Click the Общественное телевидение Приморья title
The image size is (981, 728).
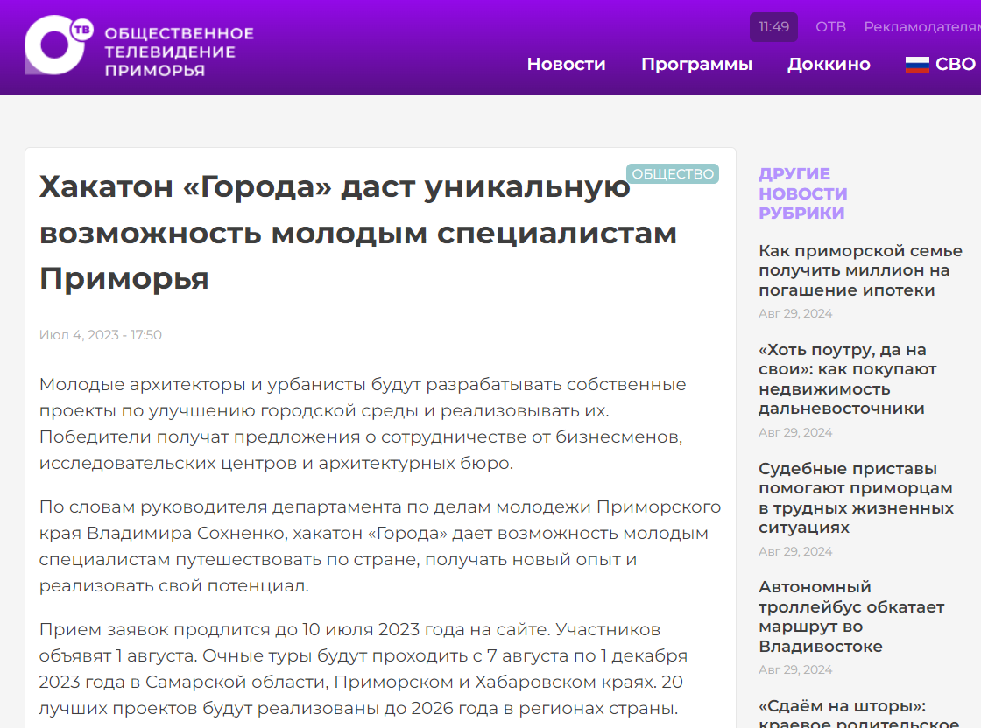pyautogui.click(x=179, y=52)
